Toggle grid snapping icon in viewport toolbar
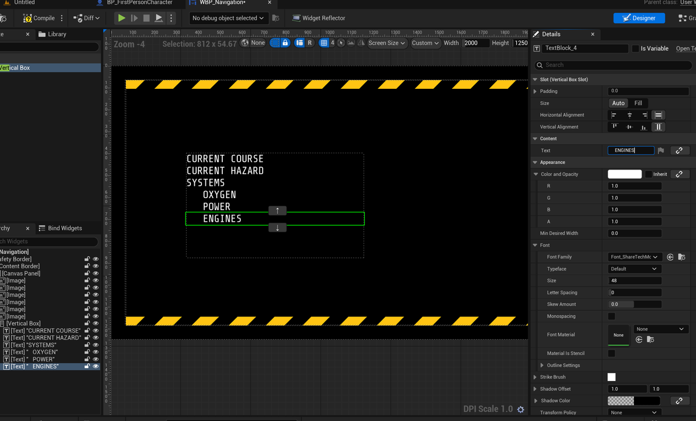The height and width of the screenshot is (421, 696). 324,43
